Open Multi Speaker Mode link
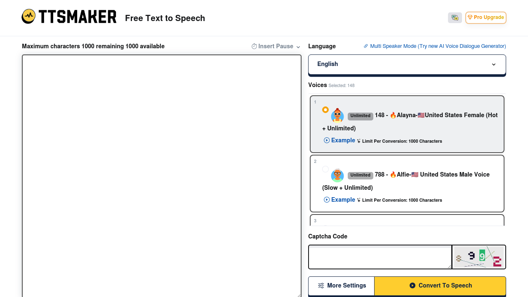 pyautogui.click(x=437, y=46)
